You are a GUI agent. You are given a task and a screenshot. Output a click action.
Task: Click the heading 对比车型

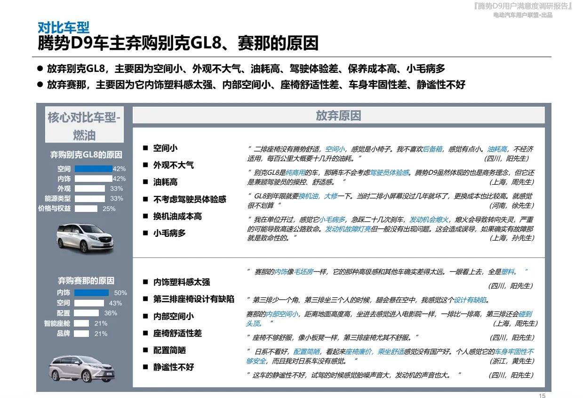click(x=64, y=28)
